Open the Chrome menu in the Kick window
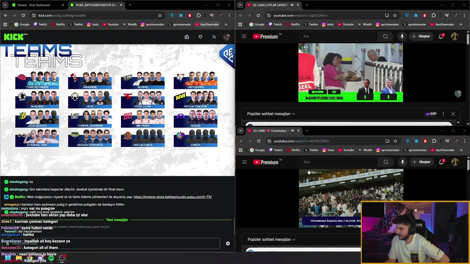Image resolution: width=470 pixels, height=264 pixels. [230, 15]
